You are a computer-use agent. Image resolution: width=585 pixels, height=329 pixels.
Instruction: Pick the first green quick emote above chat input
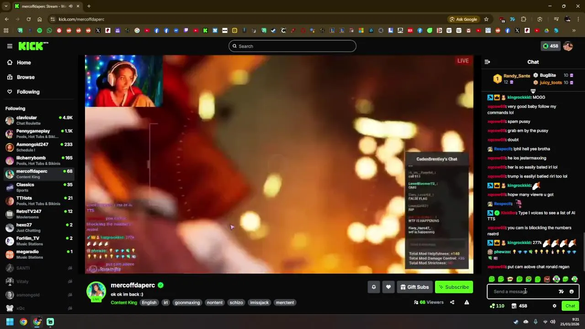point(492,279)
